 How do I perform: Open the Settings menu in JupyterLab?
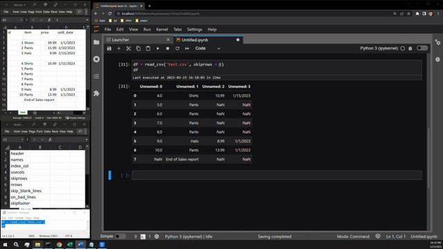click(x=195, y=29)
